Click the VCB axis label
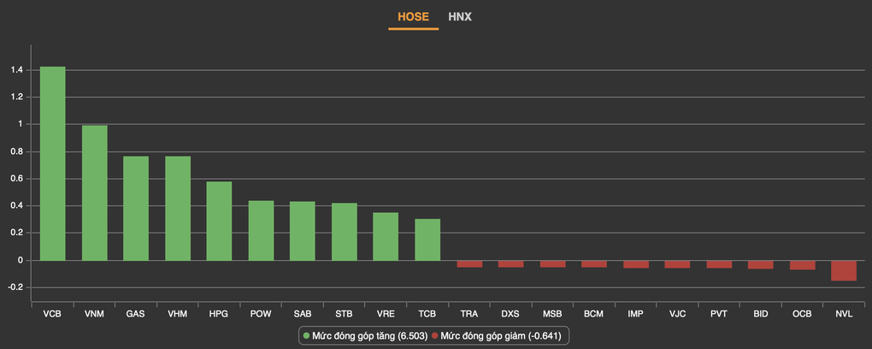The height and width of the screenshot is (349, 872). (x=52, y=314)
